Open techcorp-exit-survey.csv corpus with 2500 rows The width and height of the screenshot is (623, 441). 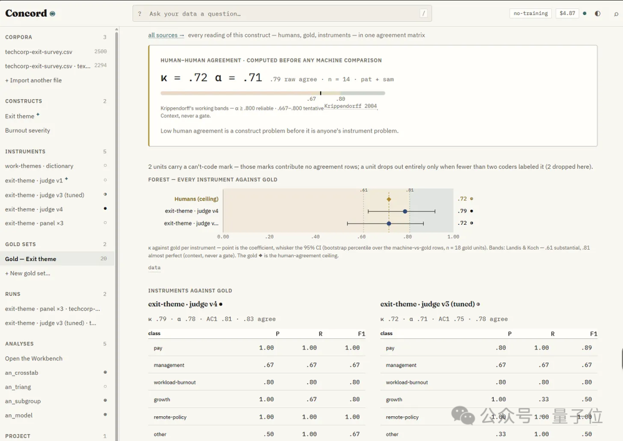click(x=55, y=52)
